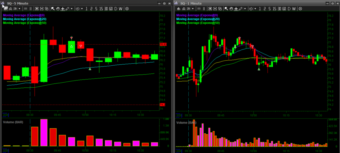This screenshot has height=153, width=340.
Task: Click the clock interval icon in SQ--1 Minute toolbar
Action: (251, 8)
